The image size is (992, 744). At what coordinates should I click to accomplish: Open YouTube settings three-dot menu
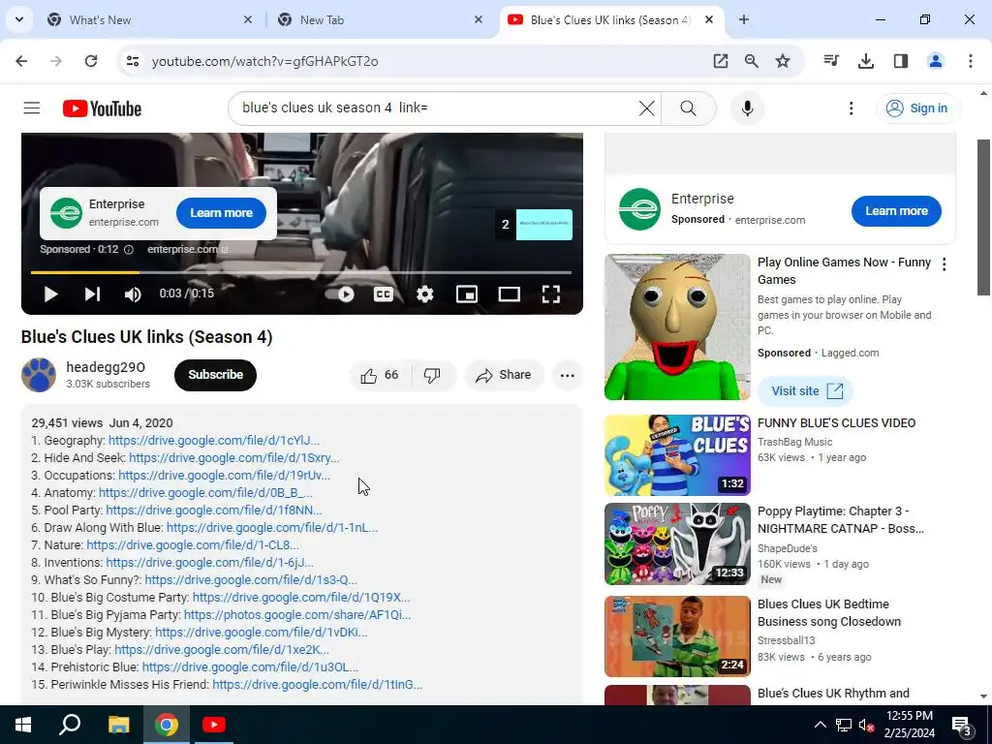(x=851, y=108)
